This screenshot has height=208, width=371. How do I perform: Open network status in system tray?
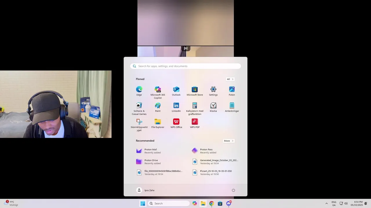(341, 203)
